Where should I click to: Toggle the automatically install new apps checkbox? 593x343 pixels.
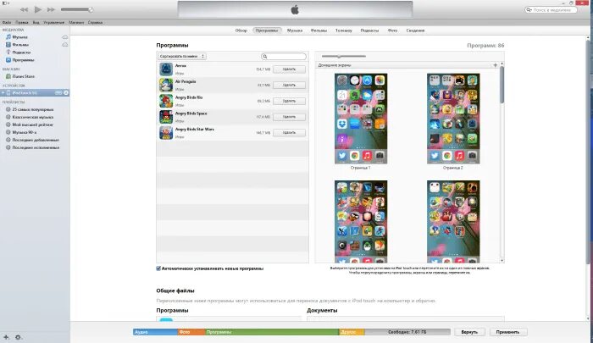tap(158, 268)
